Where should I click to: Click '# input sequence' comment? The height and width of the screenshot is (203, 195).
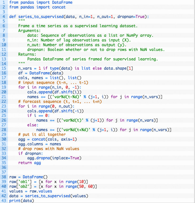[53, 83]
